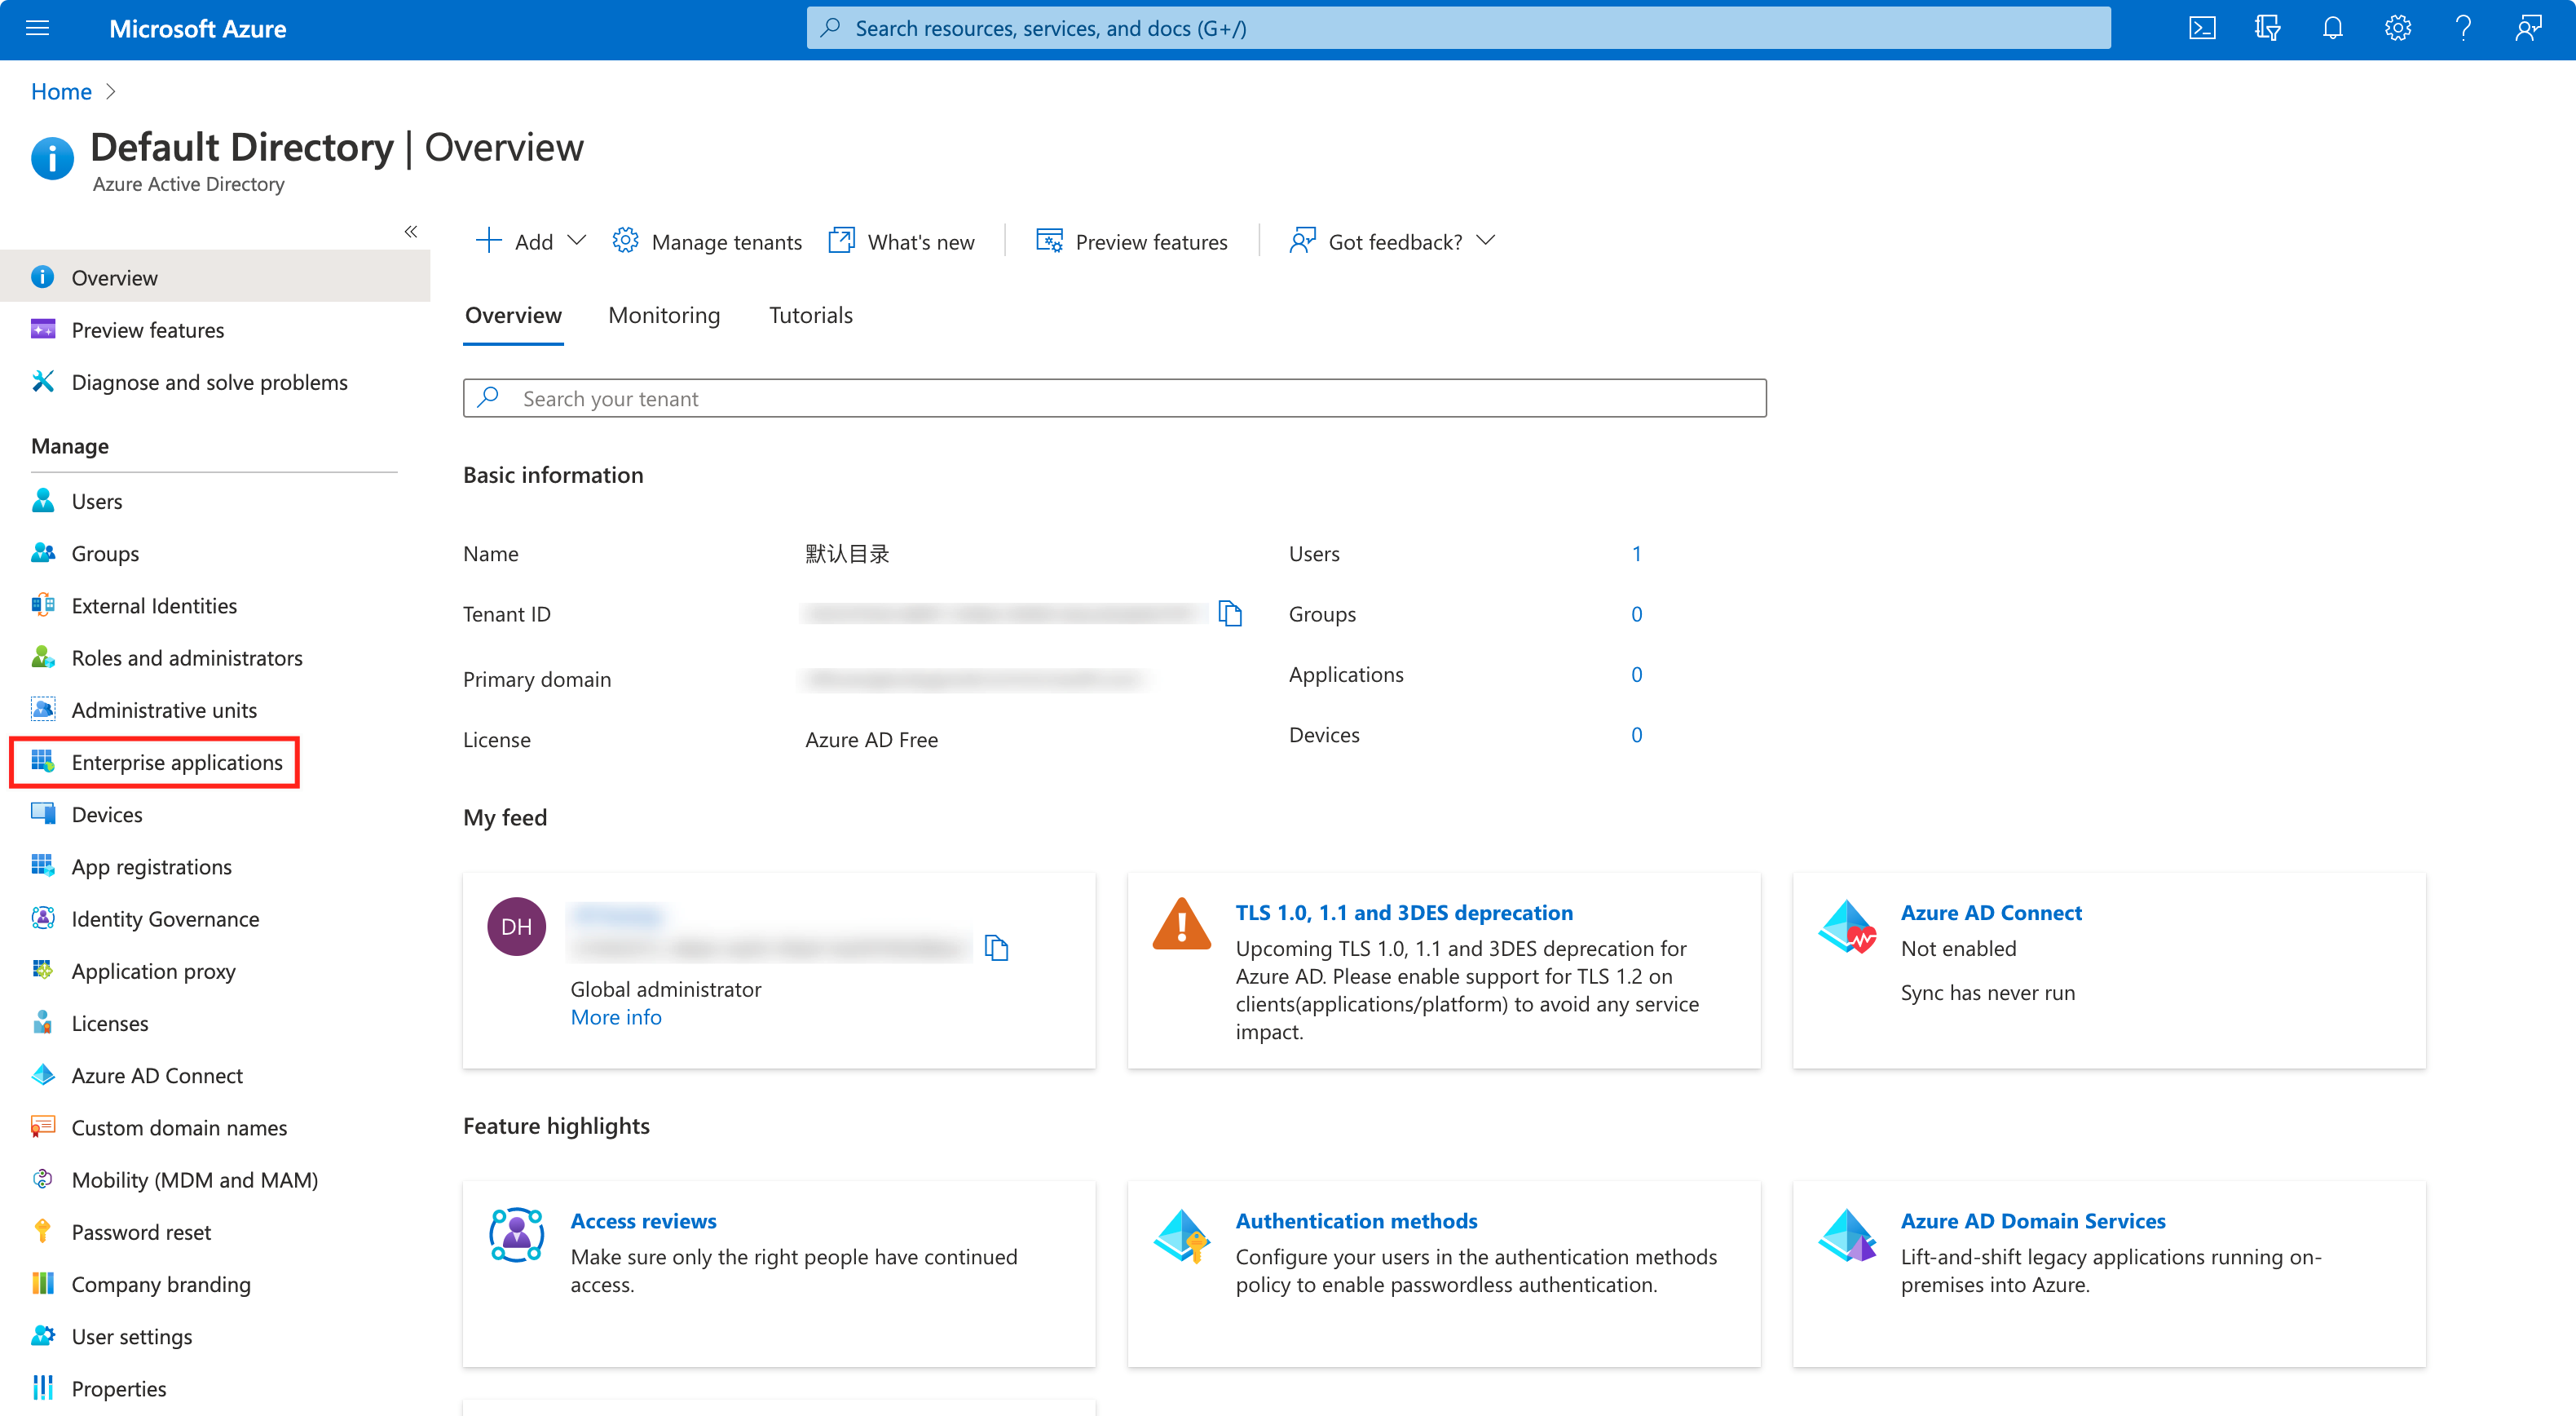This screenshot has height=1416, width=2576.
Task: Open Custom domain names
Action: click(x=179, y=1126)
